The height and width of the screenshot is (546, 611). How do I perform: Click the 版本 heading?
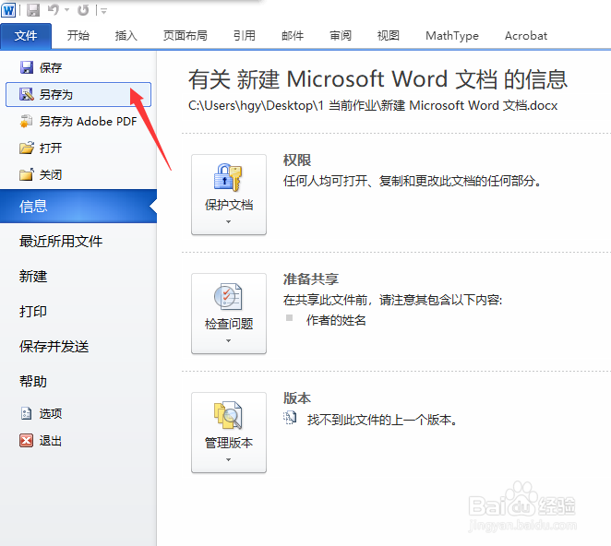pyautogui.click(x=297, y=398)
